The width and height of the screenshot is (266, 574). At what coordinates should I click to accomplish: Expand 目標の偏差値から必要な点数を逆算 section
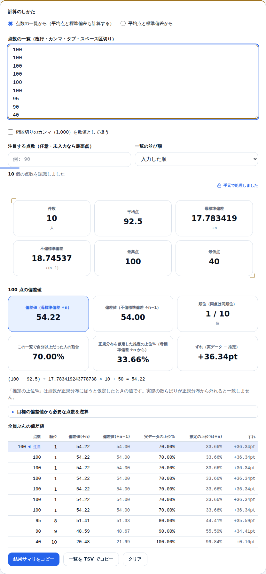[x=133, y=412]
